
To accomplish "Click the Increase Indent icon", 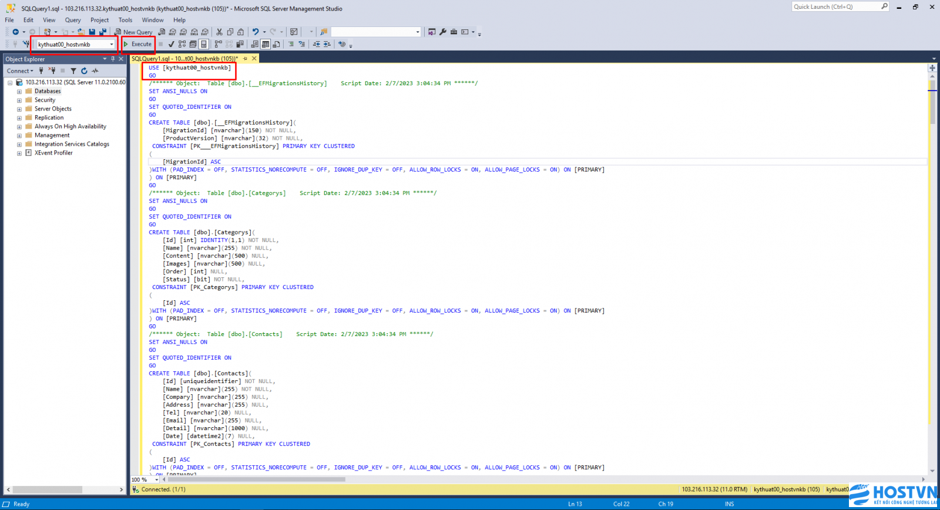I will coord(327,44).
